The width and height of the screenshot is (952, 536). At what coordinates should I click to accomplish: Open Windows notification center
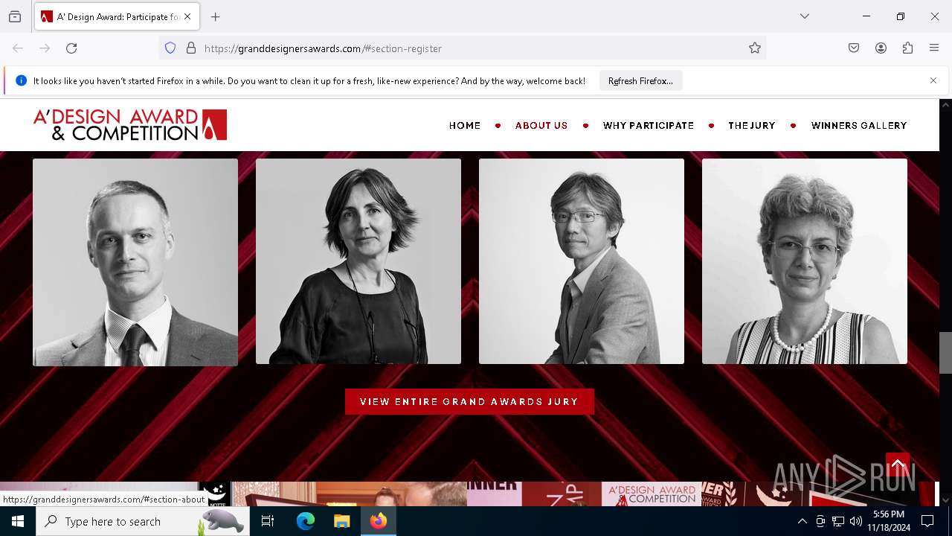click(927, 521)
